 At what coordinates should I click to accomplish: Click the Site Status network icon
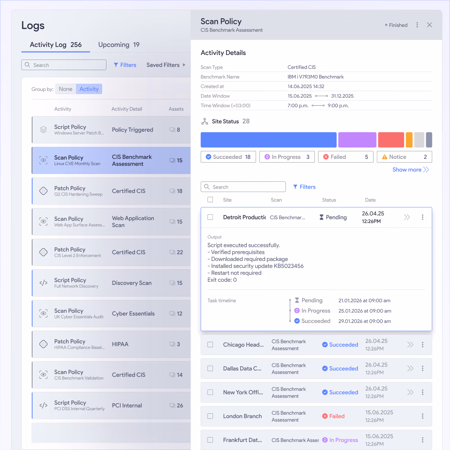[205, 121]
